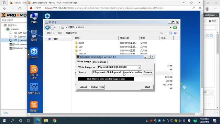Open the Write Image to disk dropdown
The height and width of the screenshot is (124, 220).
[x=139, y=67]
